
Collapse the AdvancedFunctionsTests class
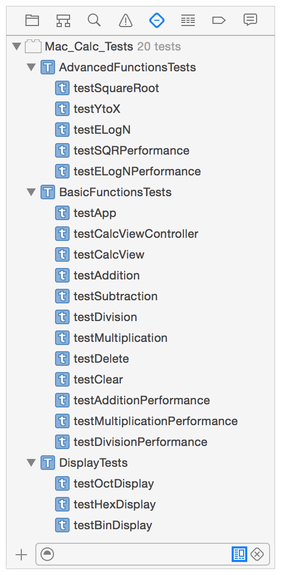pos(32,68)
